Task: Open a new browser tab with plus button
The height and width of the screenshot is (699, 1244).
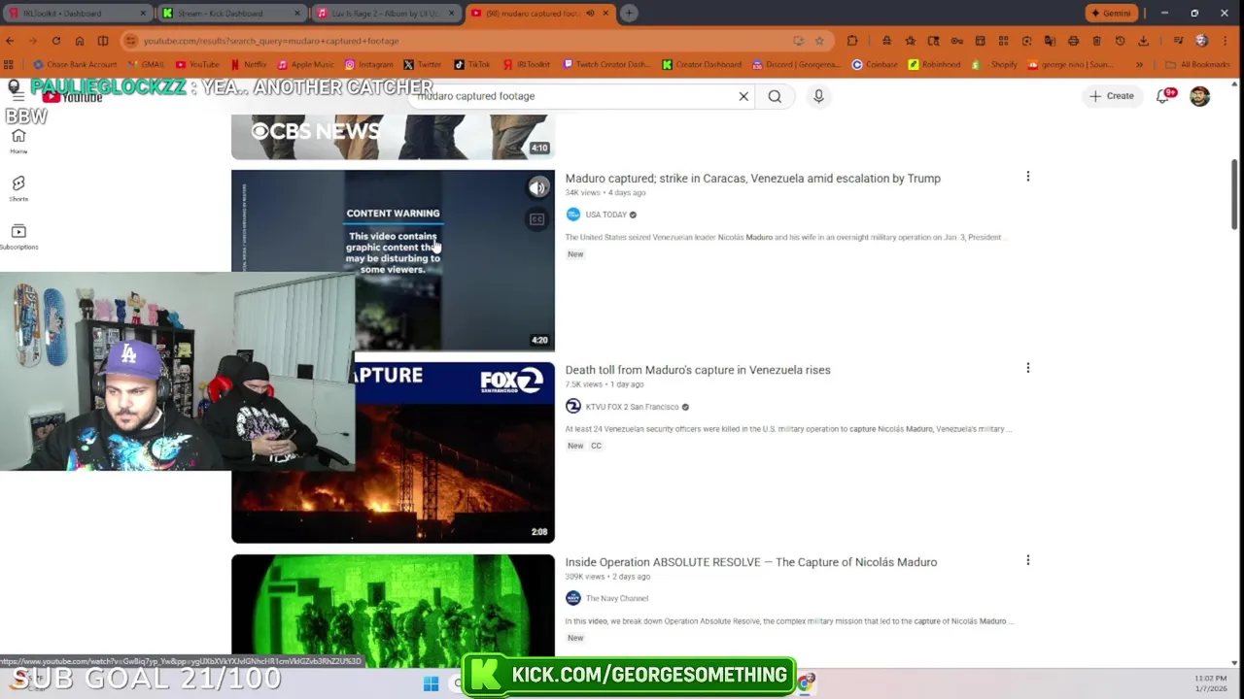Action: [629, 14]
